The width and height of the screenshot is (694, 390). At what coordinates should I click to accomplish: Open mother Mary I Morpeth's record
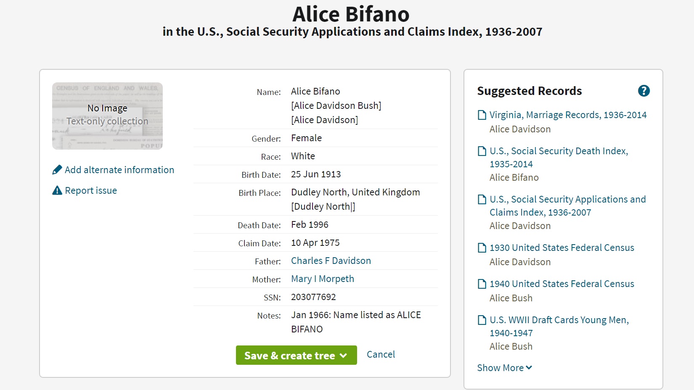point(323,279)
